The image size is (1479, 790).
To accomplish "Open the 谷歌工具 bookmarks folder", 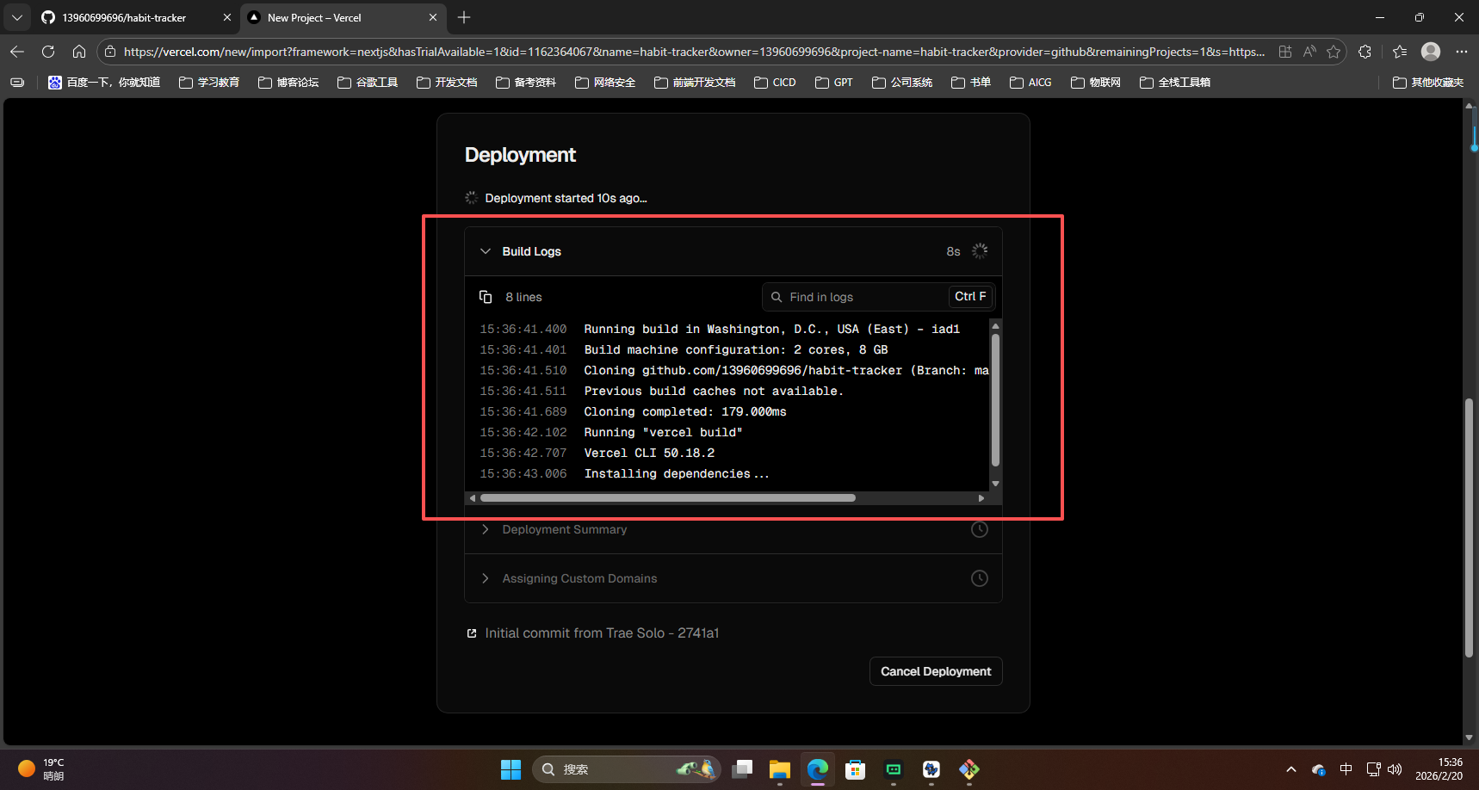I will coord(368,83).
